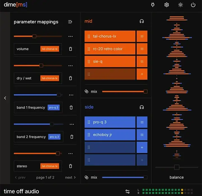This screenshot has width=202, height=196.
Task: Delete the stereo parameter mapping
Action: point(70,166)
